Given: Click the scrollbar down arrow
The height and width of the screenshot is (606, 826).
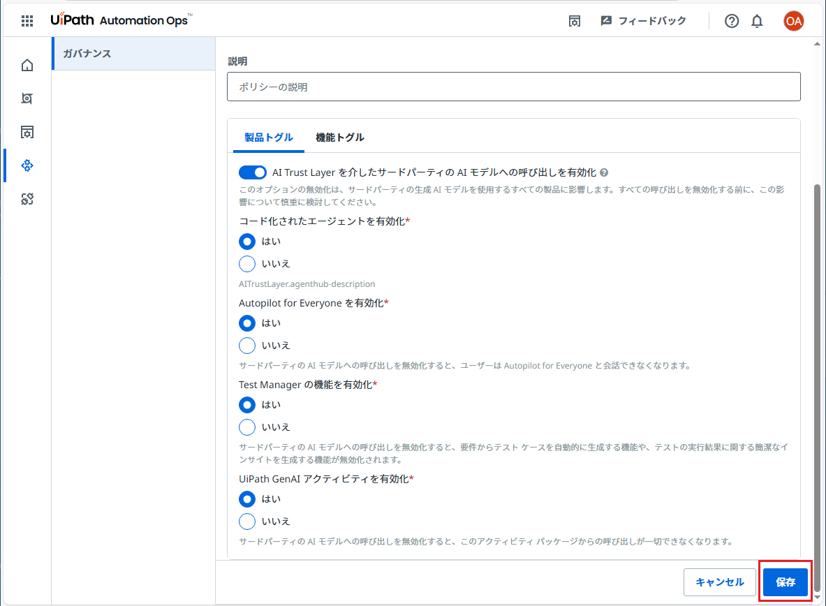Looking at the screenshot, I should click(x=817, y=598).
